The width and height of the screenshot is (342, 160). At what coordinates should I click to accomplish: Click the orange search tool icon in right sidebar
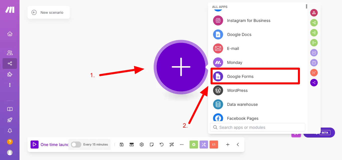pos(314,72)
